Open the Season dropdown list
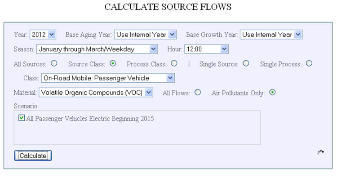The height and width of the screenshot is (178, 337). click(97, 49)
